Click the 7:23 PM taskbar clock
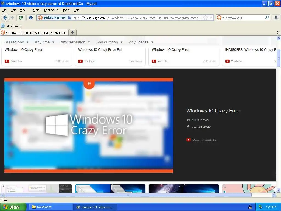 pyautogui.click(x=271, y=207)
